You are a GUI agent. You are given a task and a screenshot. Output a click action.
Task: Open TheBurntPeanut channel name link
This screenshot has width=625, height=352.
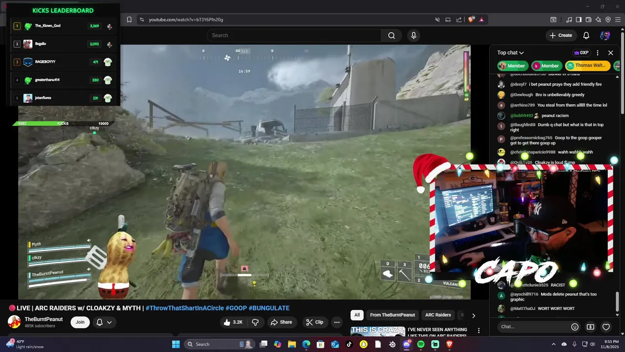tap(44, 319)
